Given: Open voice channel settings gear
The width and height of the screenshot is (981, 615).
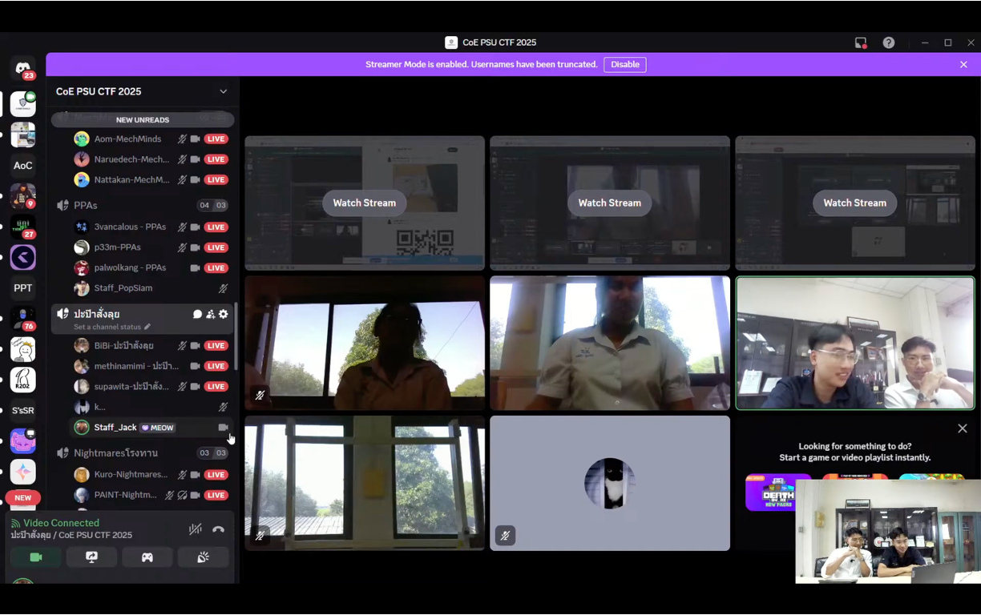Looking at the screenshot, I should coord(224,314).
